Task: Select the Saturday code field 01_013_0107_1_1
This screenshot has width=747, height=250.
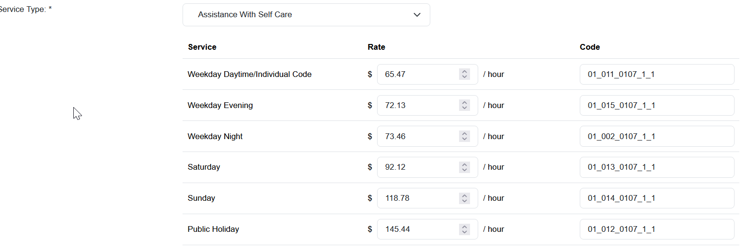Action: click(656, 167)
